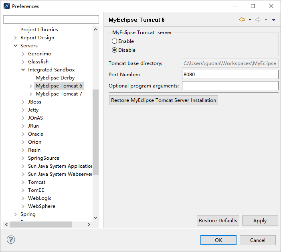Click the Apply button
This screenshot has height=252, width=281.
pos(260,220)
